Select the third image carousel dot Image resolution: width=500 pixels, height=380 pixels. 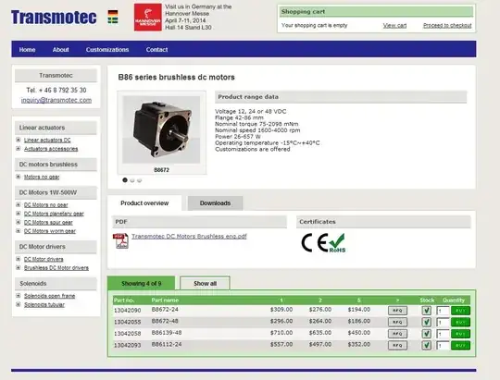pos(139,180)
